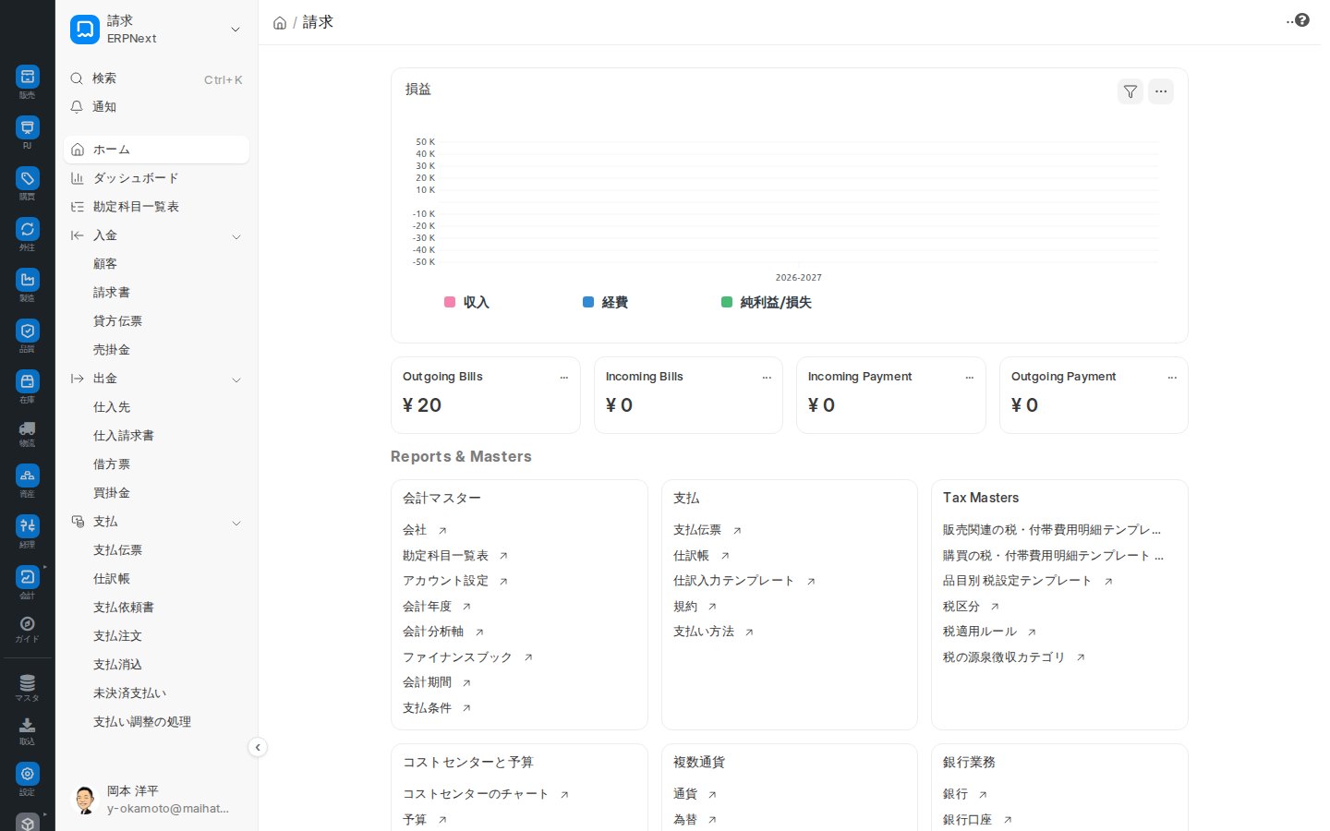
Task: Open コストセンターのチャート link
Action: click(x=476, y=794)
